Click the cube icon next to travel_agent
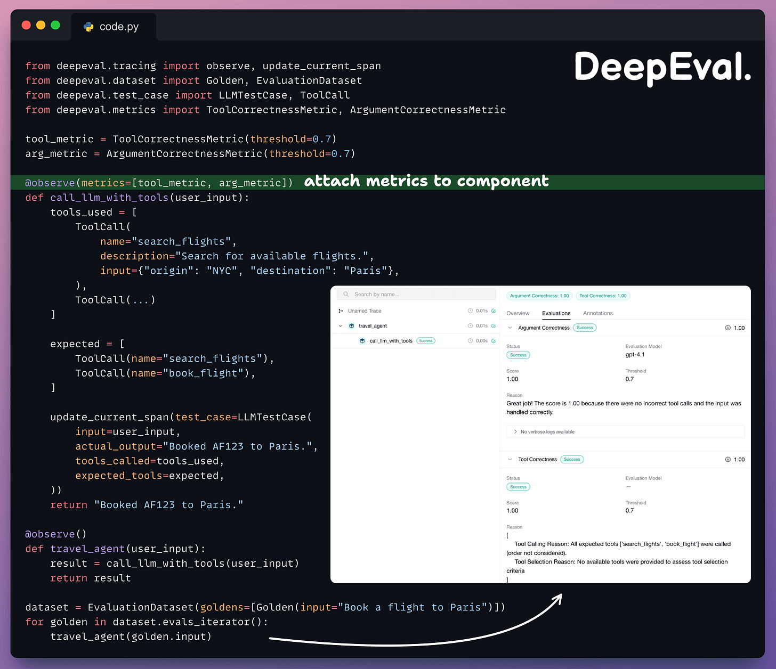 [351, 325]
